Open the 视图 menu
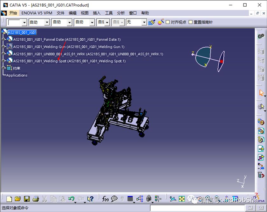The image size is (267, 212). click(85, 13)
